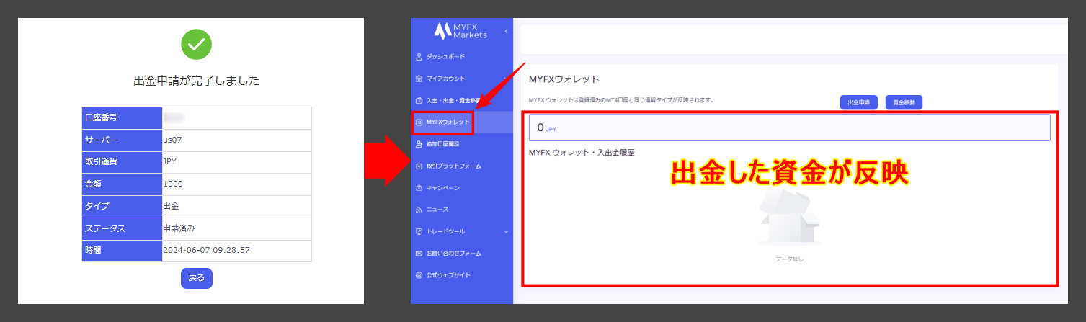This screenshot has height=322, width=1086.
Task: Click the 出金申請が完了しました message
Action: pyautogui.click(x=197, y=81)
